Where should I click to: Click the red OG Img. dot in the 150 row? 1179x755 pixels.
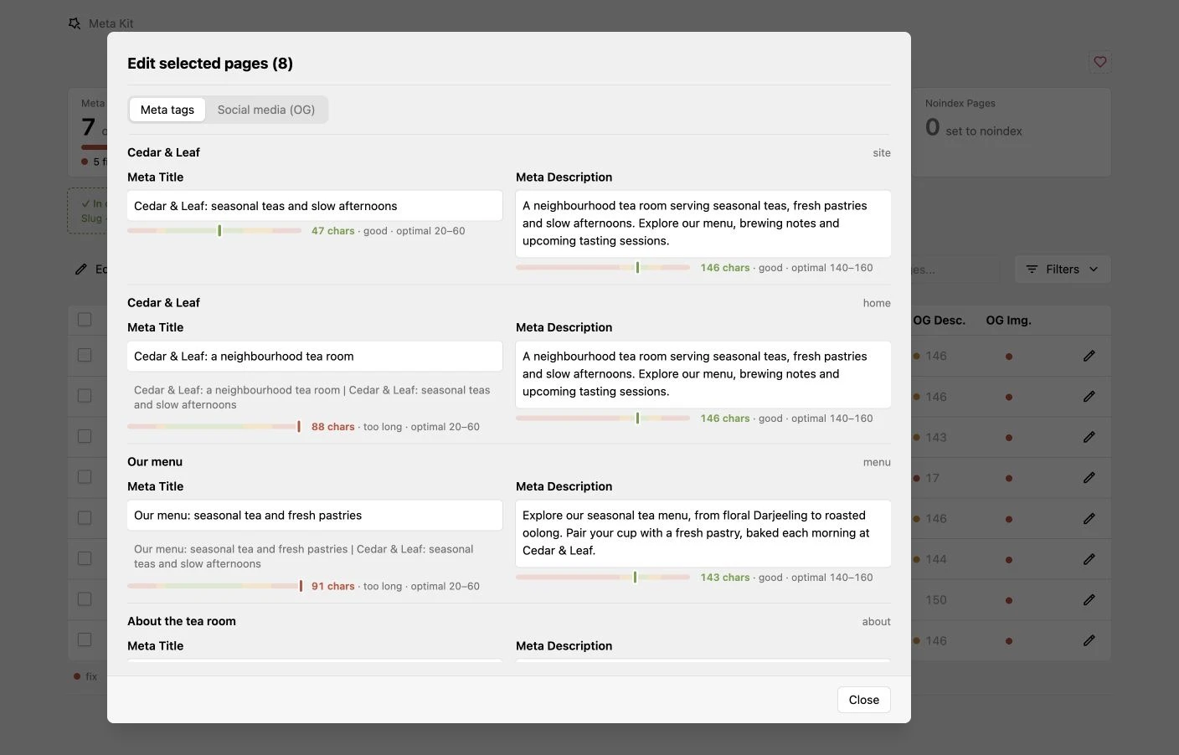(x=1009, y=600)
